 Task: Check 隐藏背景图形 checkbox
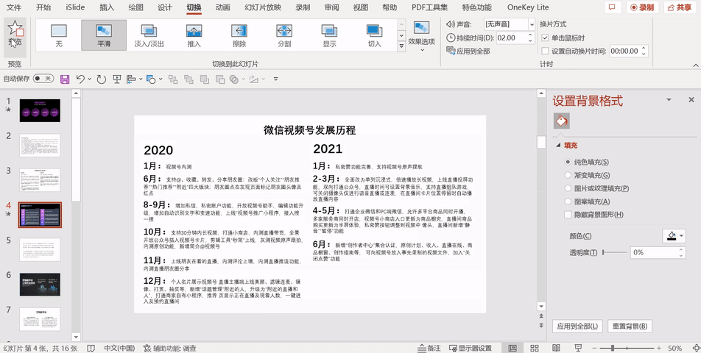coord(568,215)
